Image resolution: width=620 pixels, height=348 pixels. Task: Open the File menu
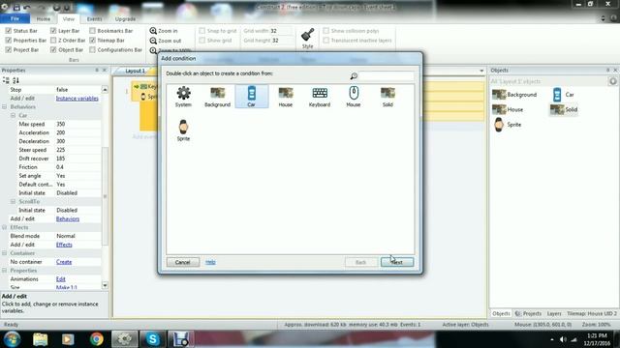tap(15, 19)
